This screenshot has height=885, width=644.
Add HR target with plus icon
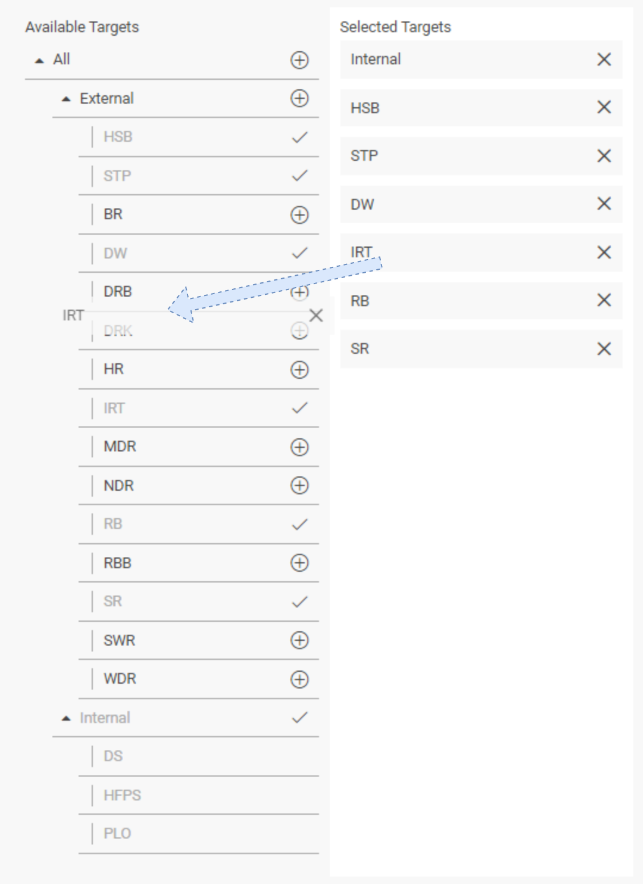(299, 369)
